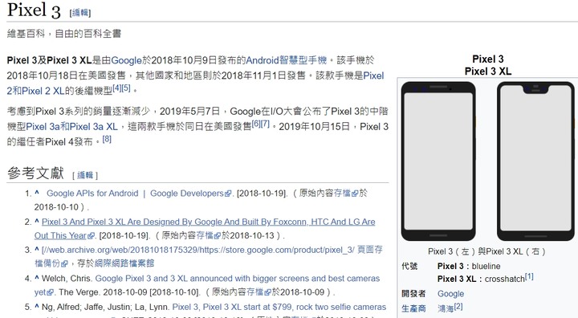
Task: Click back-reference caret of reference 1
Action: (37, 192)
